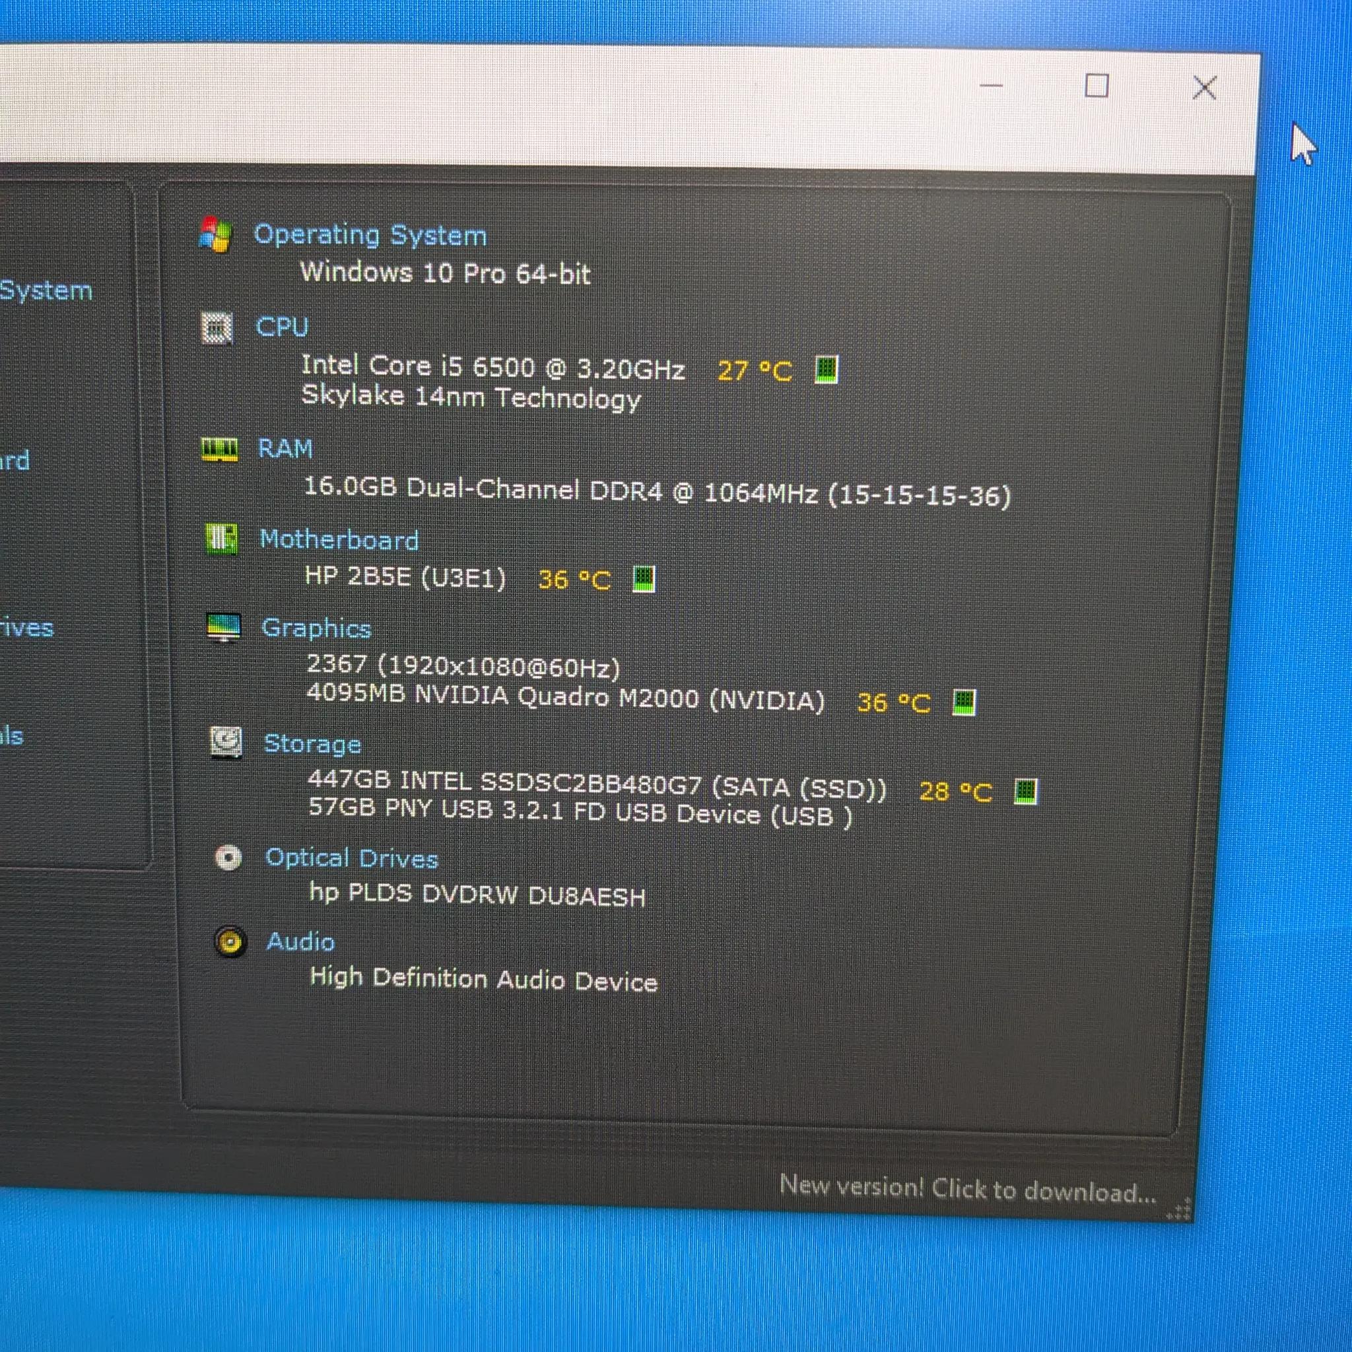This screenshot has height=1352, width=1352.
Task: Click the Audio speaker icon
Action: tap(230, 941)
